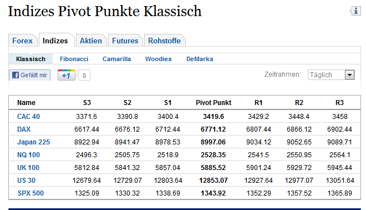Open the US 30 index link
The height and width of the screenshot is (210, 366).
click(x=27, y=181)
